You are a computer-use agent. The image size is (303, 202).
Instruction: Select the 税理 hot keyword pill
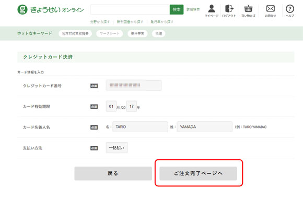coord(159,33)
